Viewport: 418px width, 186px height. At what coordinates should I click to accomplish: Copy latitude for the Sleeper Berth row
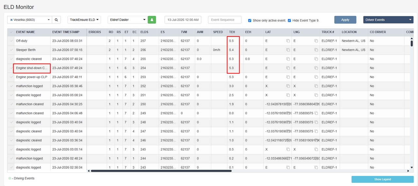click(288, 50)
